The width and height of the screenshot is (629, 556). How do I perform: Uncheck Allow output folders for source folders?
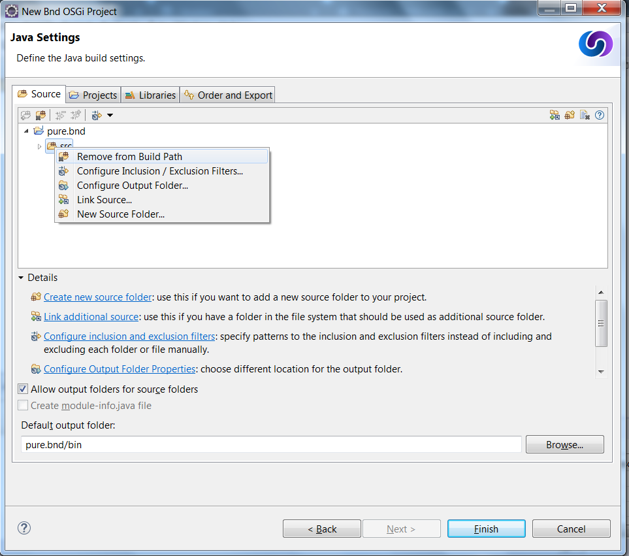(23, 388)
